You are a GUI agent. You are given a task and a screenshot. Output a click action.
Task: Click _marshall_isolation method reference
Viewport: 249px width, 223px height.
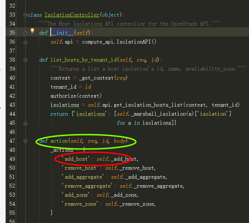[158, 114]
